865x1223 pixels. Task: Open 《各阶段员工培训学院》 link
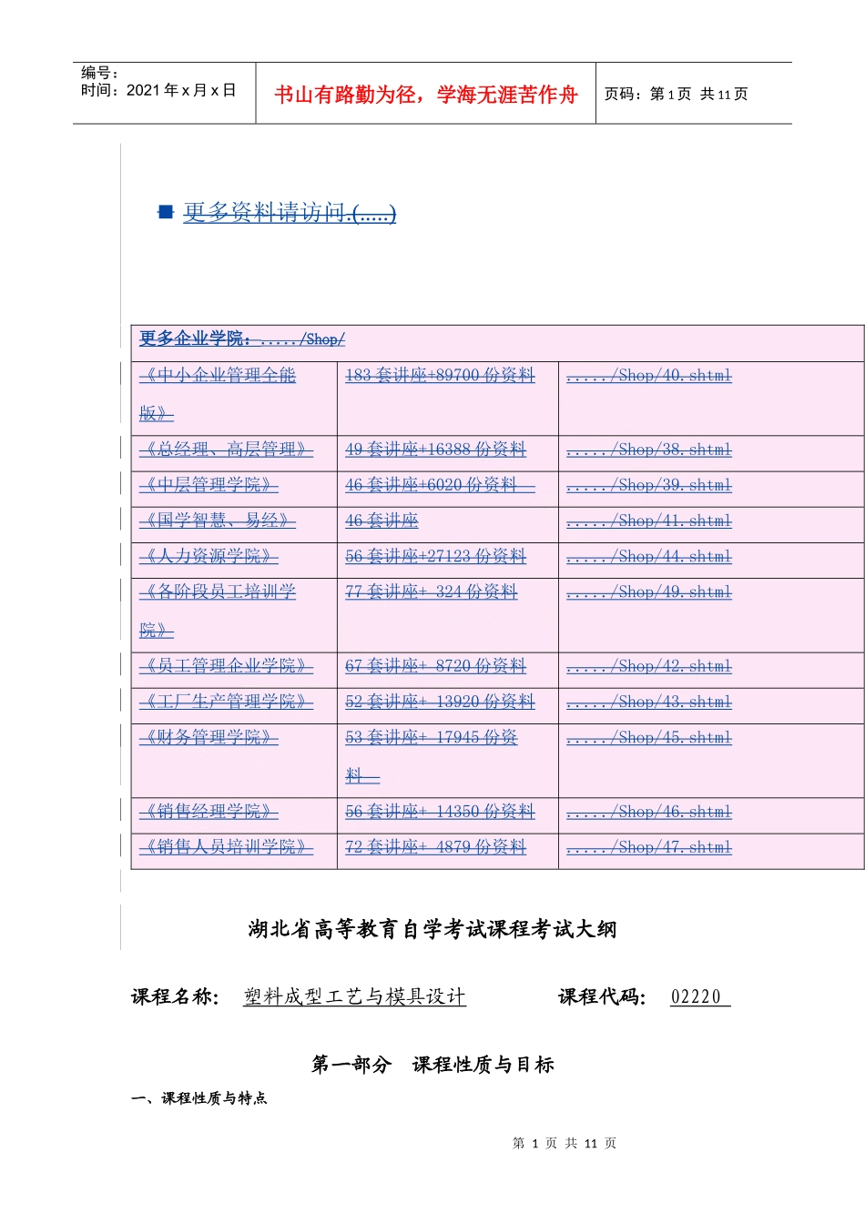point(218,611)
